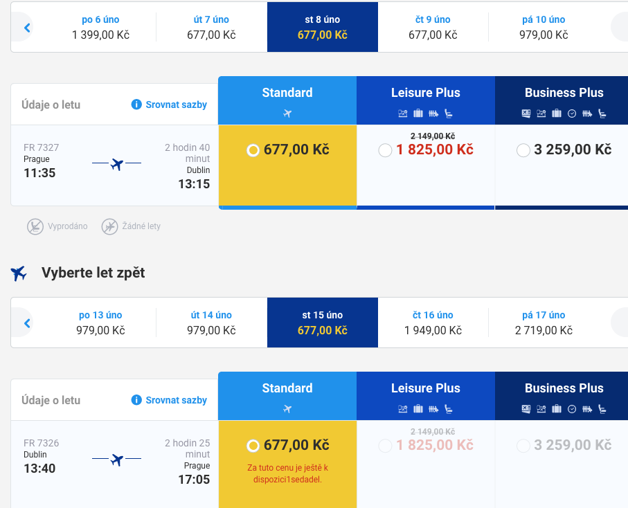Select outbound Leisure Plus 1 825,00 Kč radio

(385, 150)
